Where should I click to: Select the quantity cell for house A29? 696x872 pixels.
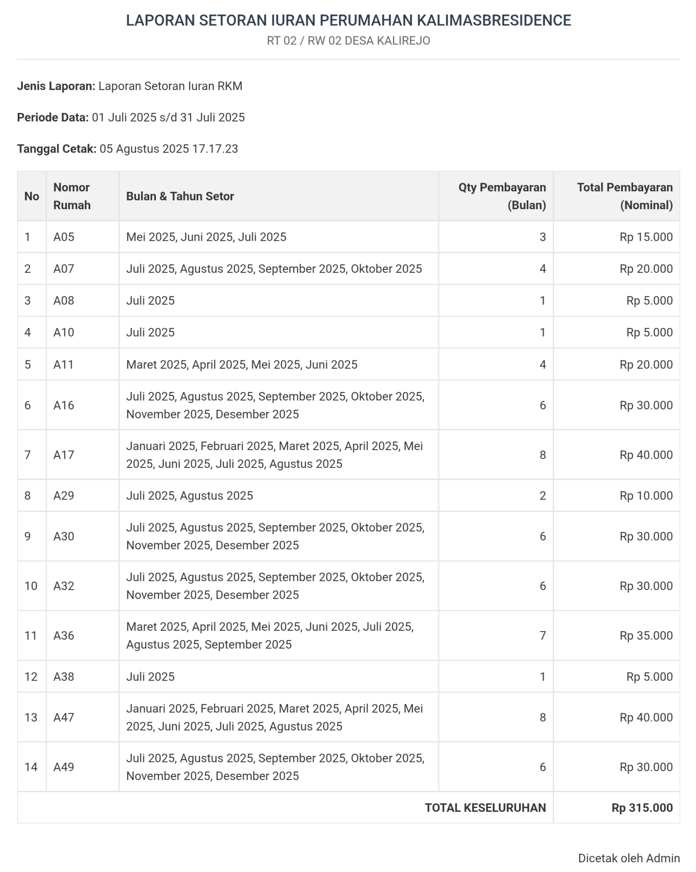(542, 496)
